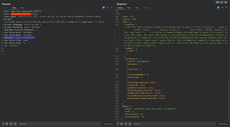Click the "took":72 line
The height and width of the screenshot is (127, 230).
pos(130,112)
